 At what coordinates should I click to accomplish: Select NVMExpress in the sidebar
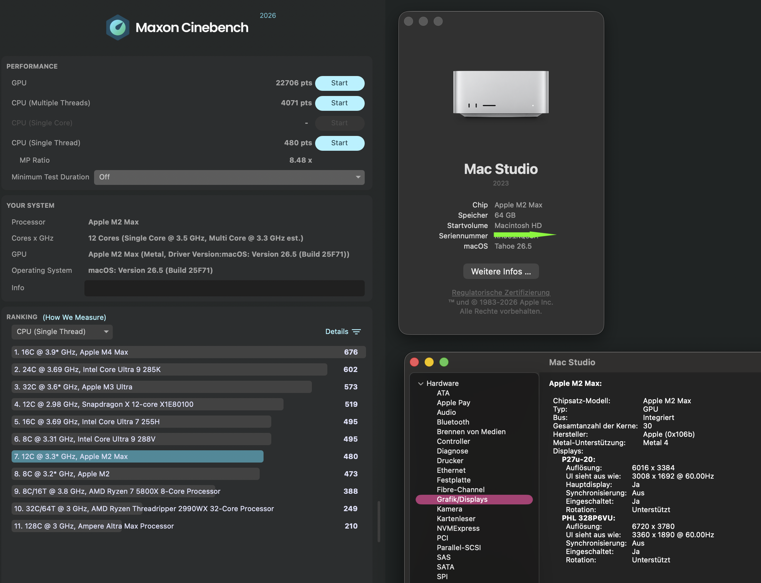point(458,529)
